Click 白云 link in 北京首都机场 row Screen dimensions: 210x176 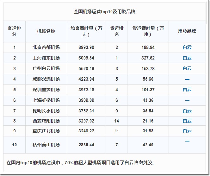[187, 47]
